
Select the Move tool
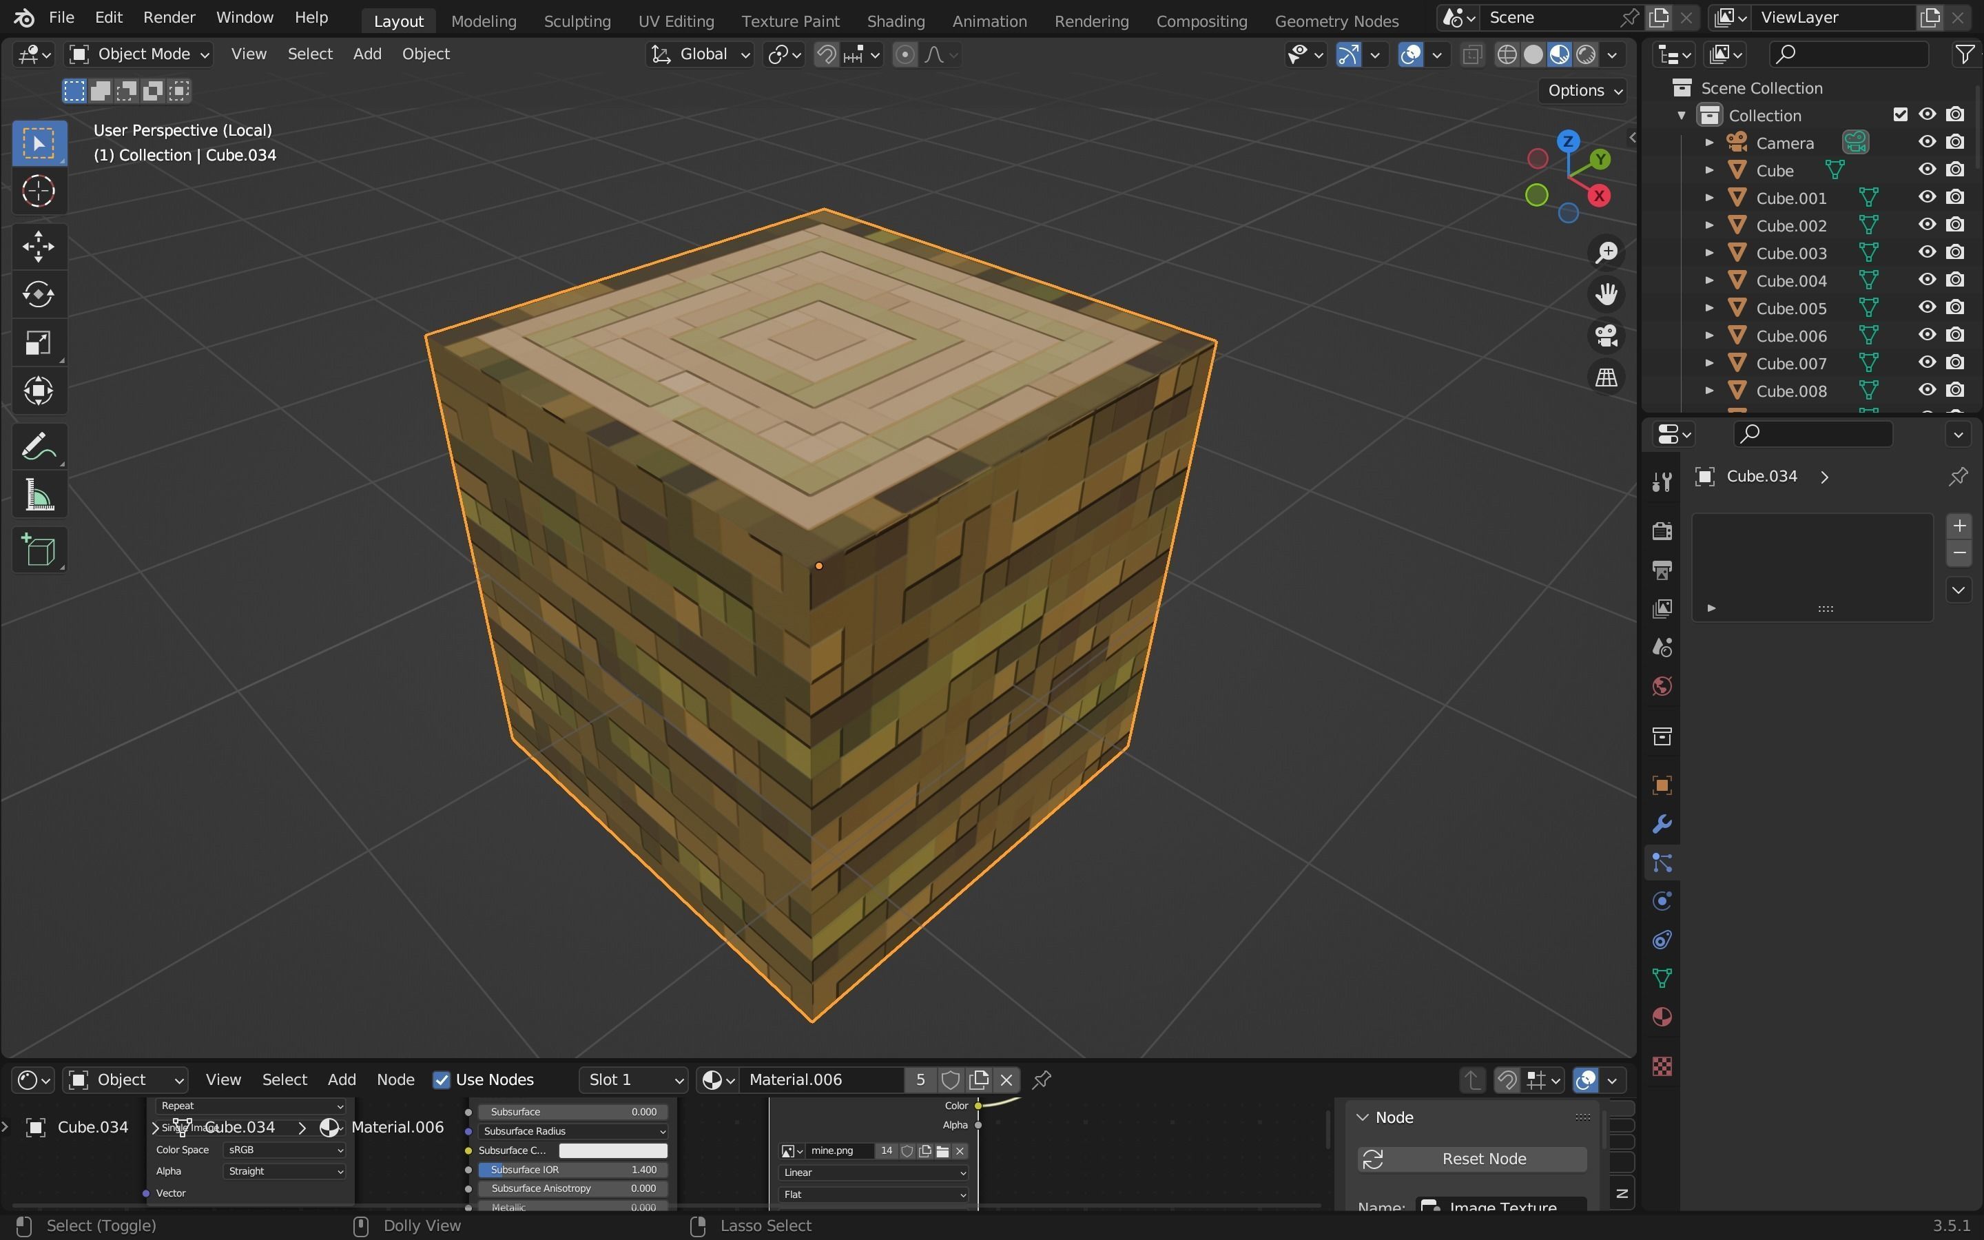[x=38, y=246]
